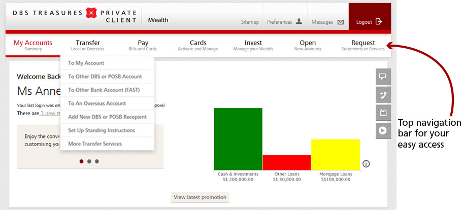
Task: Click the green Cash & Investments bar
Action: tap(238, 139)
